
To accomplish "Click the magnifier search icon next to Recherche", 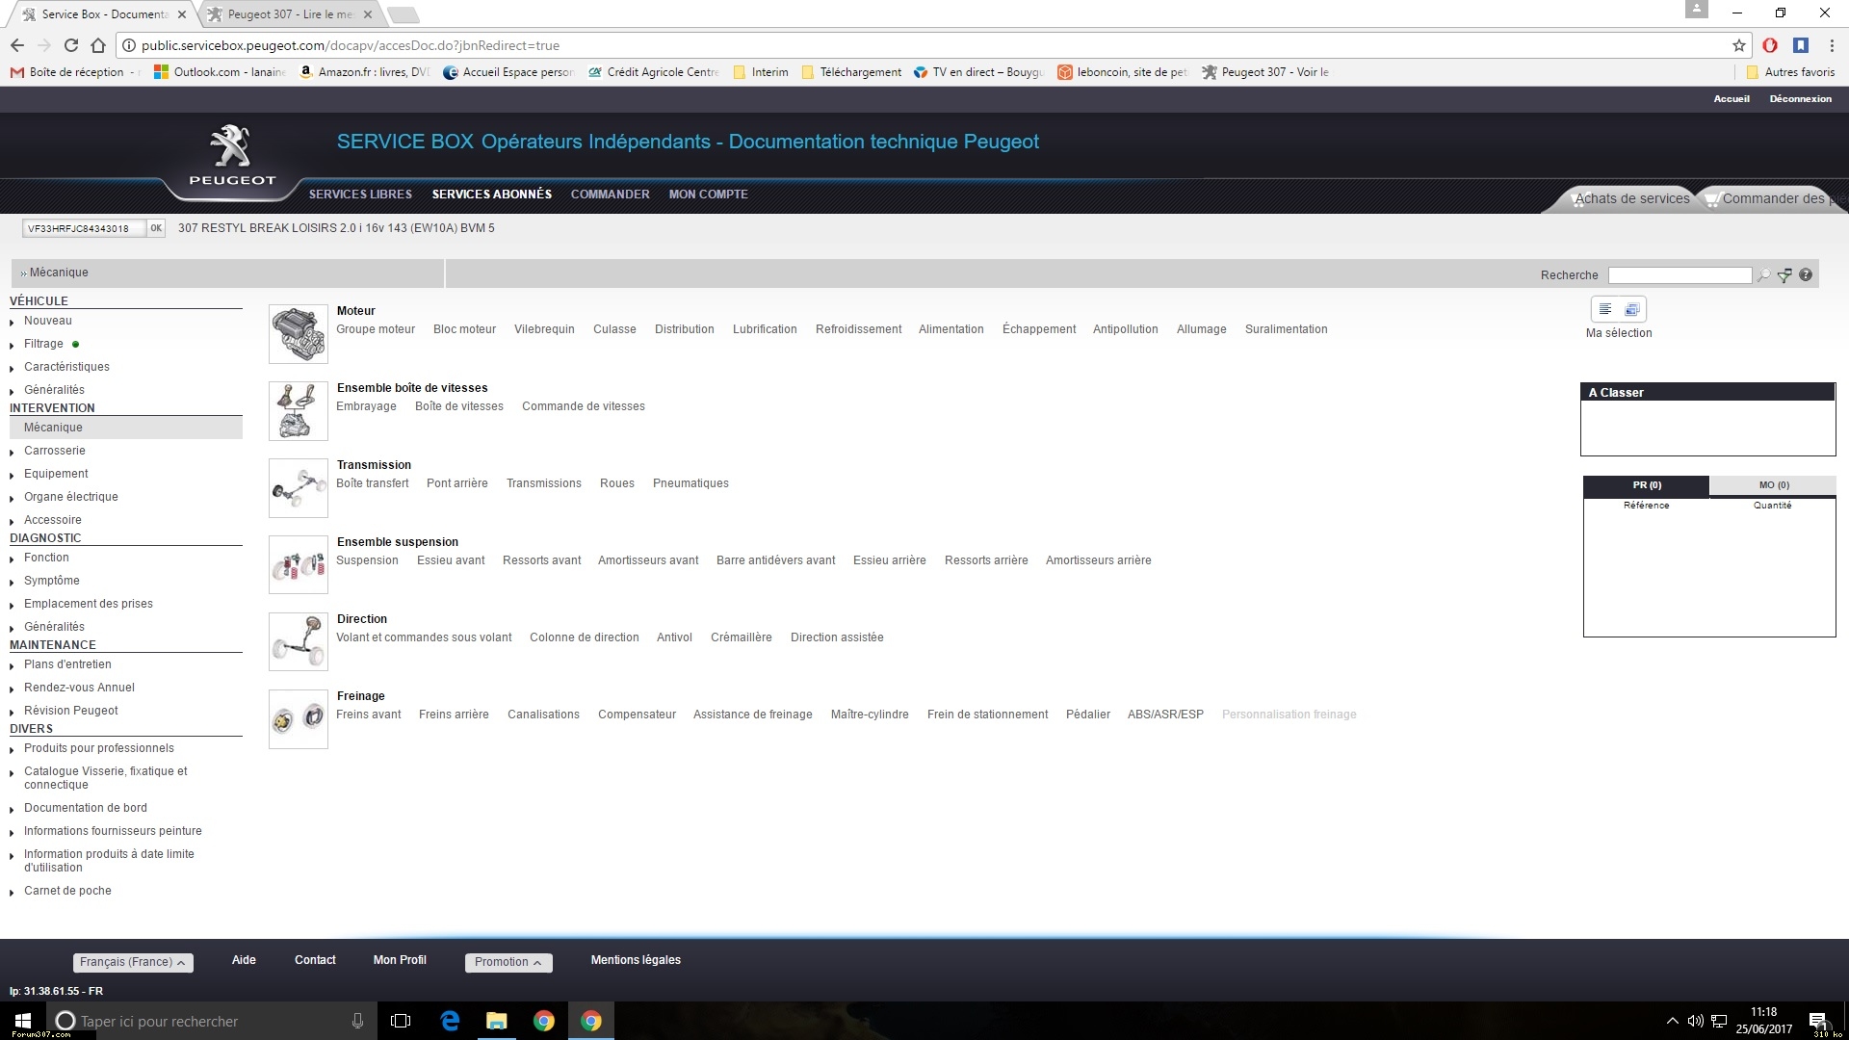I will (x=1763, y=275).
